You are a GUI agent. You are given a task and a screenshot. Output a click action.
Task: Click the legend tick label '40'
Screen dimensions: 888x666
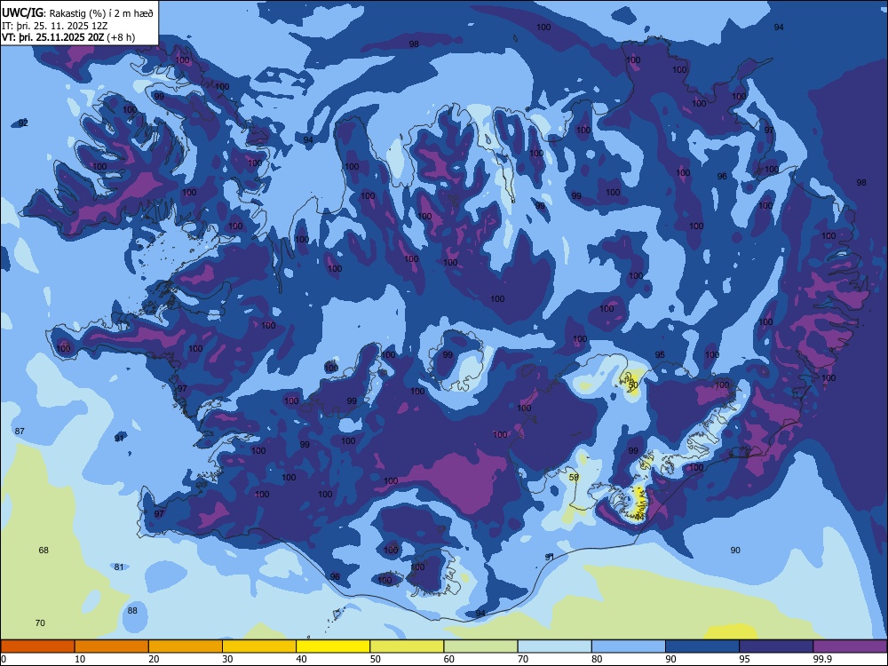(x=301, y=659)
